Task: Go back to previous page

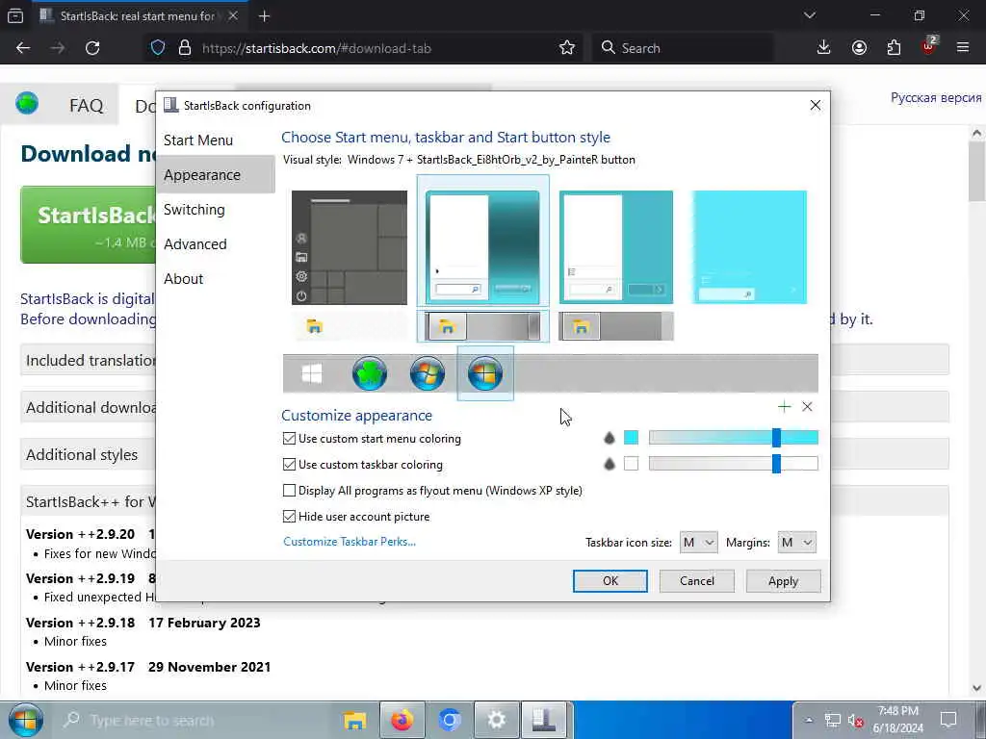Action: coord(23,48)
